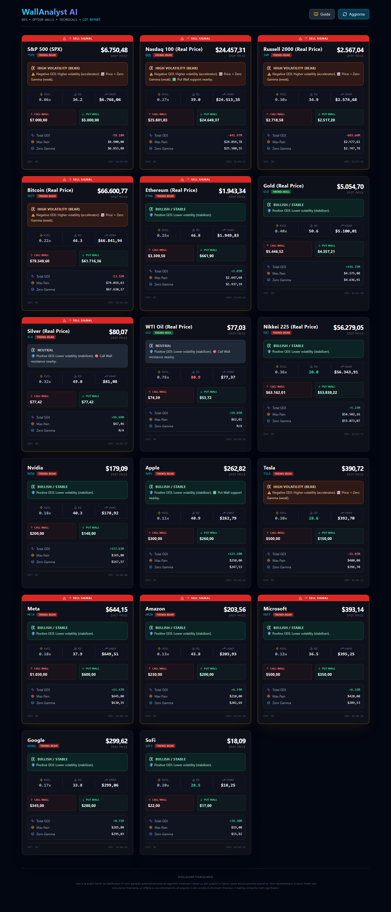Image resolution: width=391 pixels, height=912 pixels.
Task: Click the Max Pain target icon for Russell 2000
Action: pos(269,142)
